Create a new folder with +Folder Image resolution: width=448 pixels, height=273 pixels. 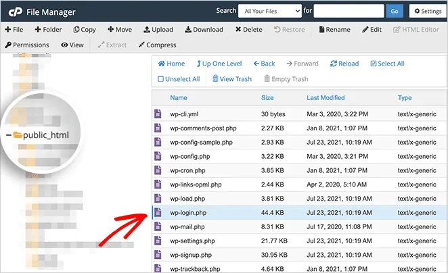48,29
